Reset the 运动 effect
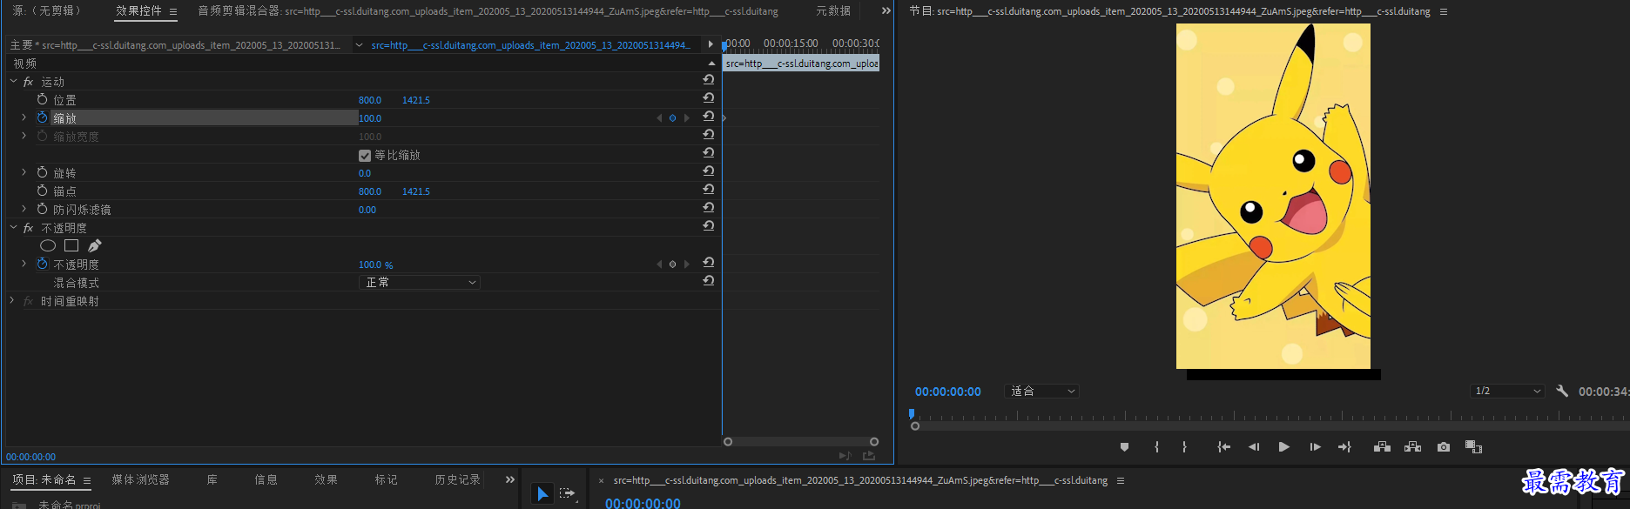1630x509 pixels. tap(709, 80)
